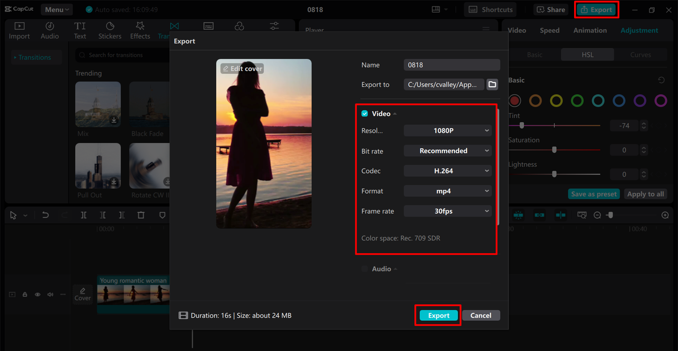678x351 pixels.
Task: Open the Codec H.264 dropdown
Action: tap(448, 171)
